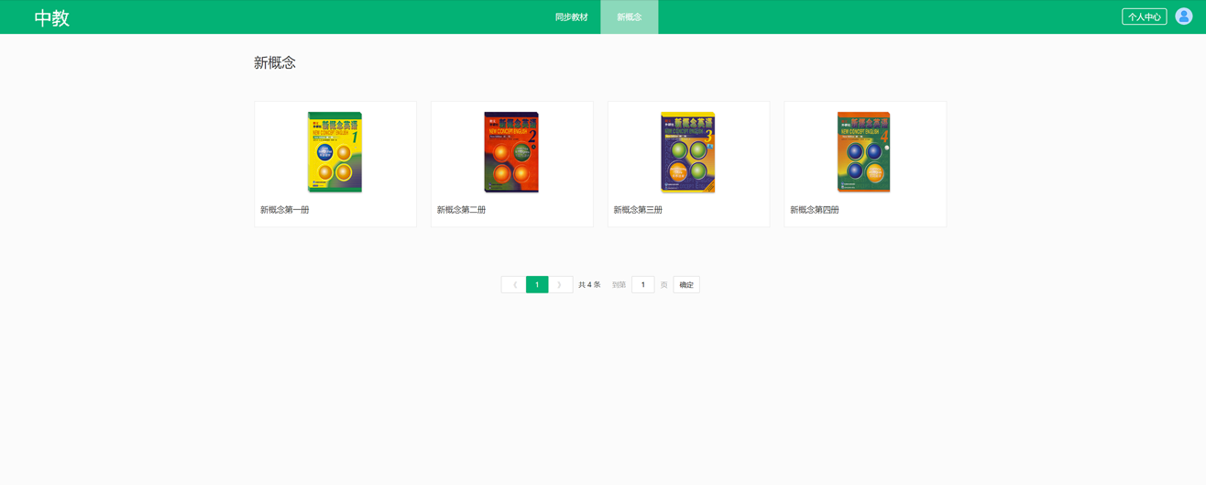The width and height of the screenshot is (1206, 485).
Task: Click the 新概念 page heading
Action: [275, 62]
